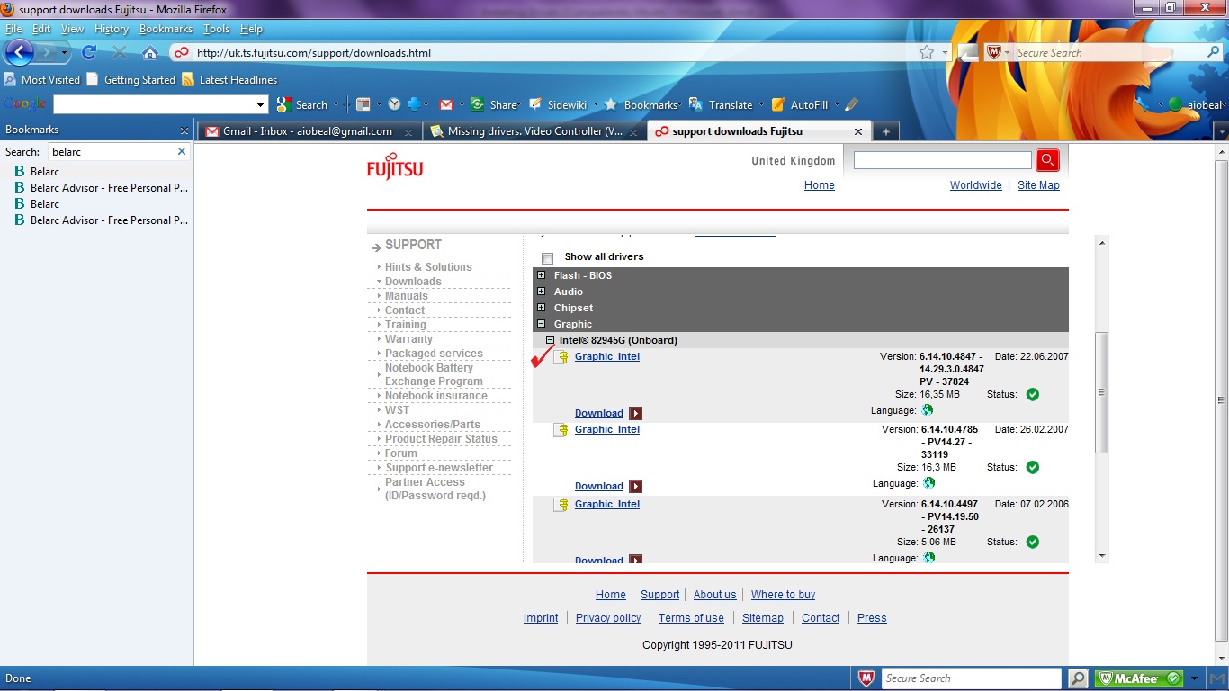Tick the Show all drivers checkbox
Viewport: 1229px width, 691px height.
[547, 258]
